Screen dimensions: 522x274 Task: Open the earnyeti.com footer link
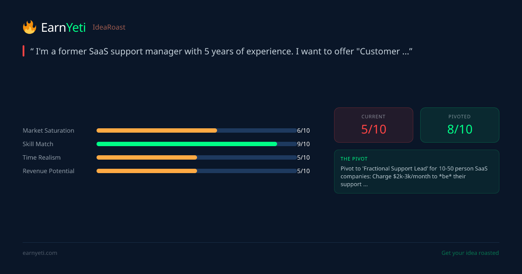(40, 253)
